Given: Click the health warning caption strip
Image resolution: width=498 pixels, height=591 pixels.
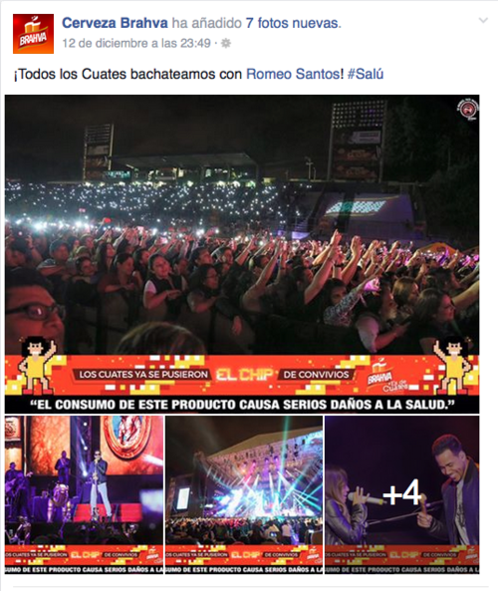Looking at the screenshot, I should 242,405.
